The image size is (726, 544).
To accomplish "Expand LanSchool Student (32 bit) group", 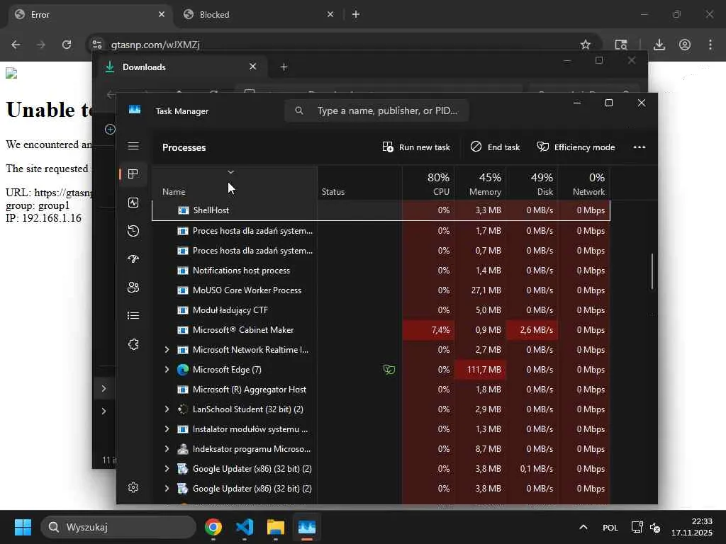I will pos(167,409).
